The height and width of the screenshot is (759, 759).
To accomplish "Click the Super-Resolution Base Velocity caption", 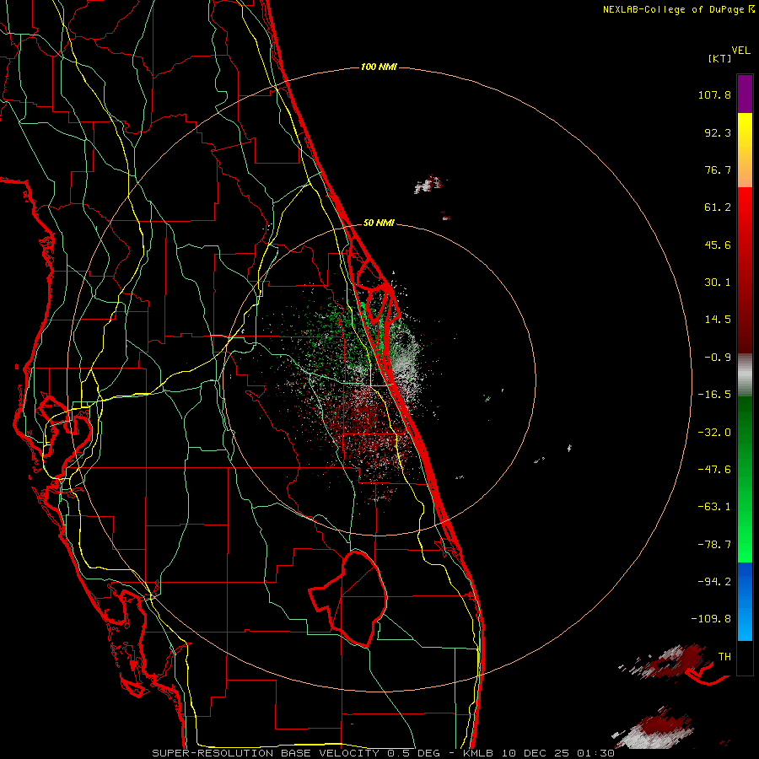I will [383, 753].
